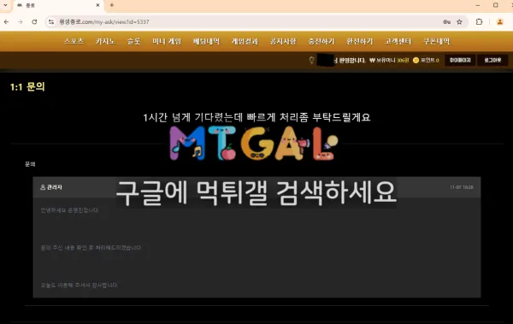513x324 pixels.
Task: Click the 로그아웃 button
Action: (x=492, y=60)
